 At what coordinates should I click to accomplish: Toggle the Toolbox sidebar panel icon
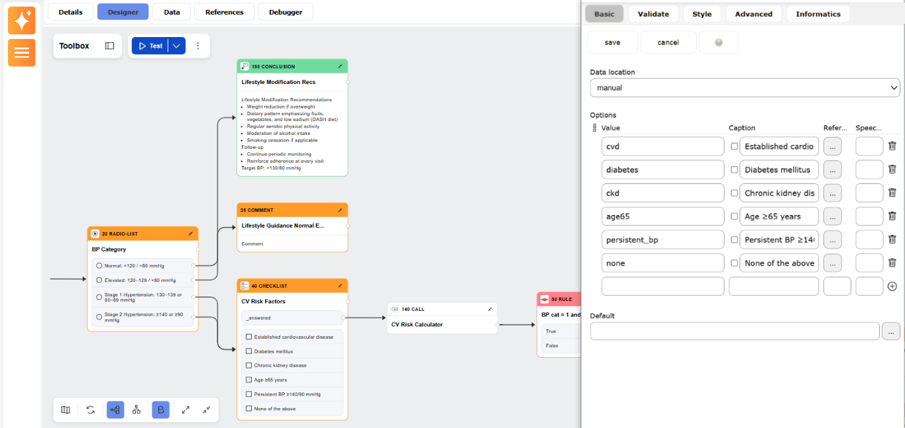110,46
